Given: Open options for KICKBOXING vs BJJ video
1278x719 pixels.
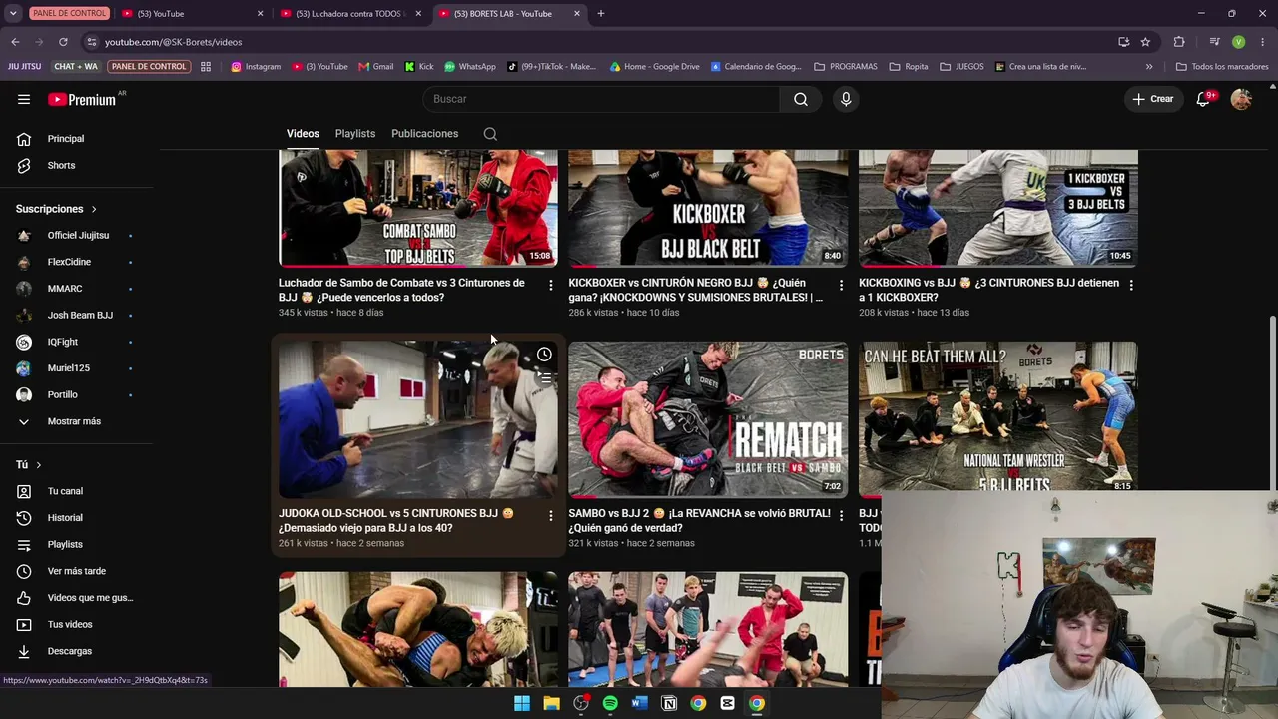Looking at the screenshot, I should [x=1130, y=285].
